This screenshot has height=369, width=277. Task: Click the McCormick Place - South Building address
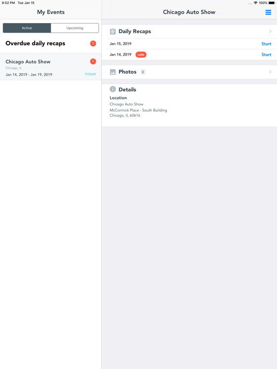(x=138, y=110)
